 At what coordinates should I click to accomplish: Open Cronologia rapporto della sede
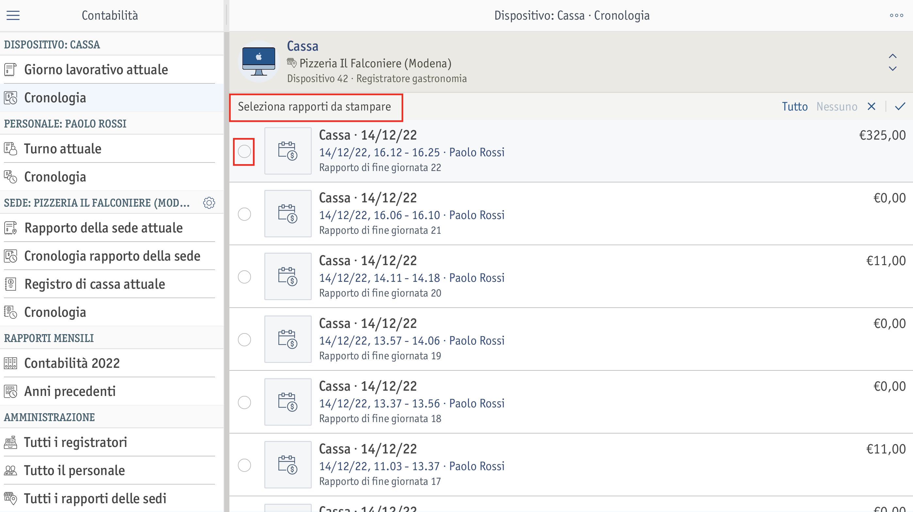(x=112, y=256)
